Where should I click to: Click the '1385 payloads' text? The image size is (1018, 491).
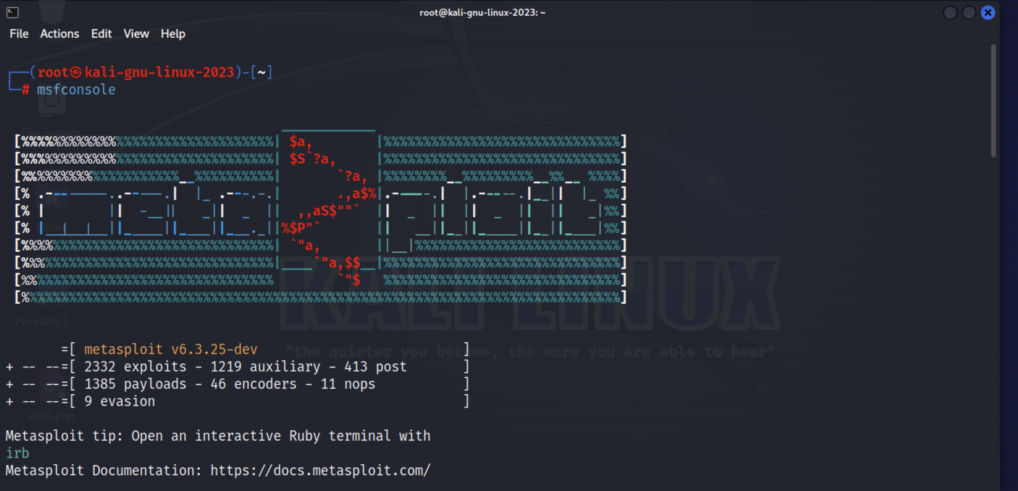(135, 384)
